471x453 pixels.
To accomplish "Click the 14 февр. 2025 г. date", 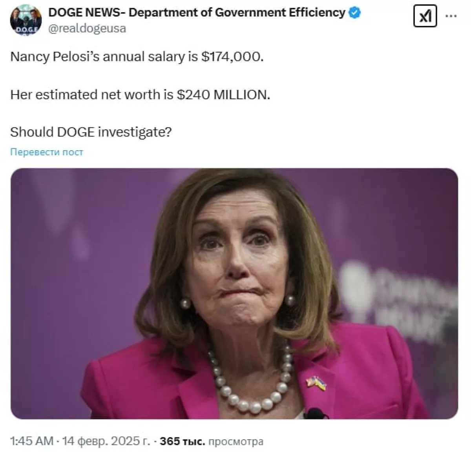I will click(106, 441).
